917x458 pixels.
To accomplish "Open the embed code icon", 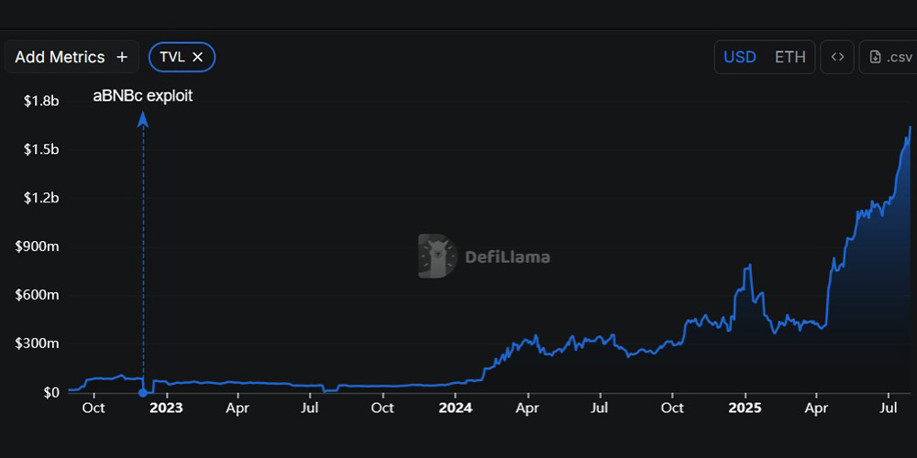I will tap(837, 57).
